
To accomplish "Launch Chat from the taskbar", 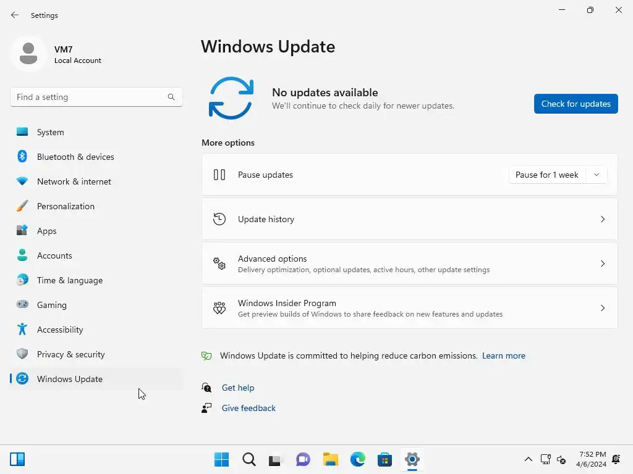I will [x=303, y=459].
